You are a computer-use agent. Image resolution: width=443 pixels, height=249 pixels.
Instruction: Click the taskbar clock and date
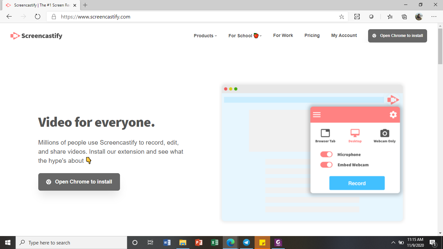(x=415, y=243)
